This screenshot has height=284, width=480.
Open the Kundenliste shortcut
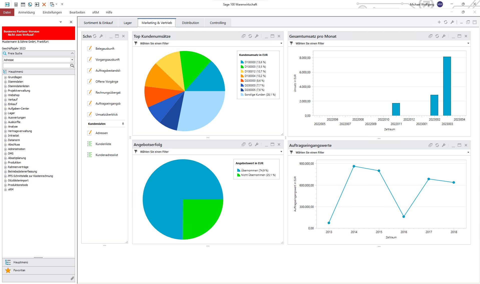103,144
